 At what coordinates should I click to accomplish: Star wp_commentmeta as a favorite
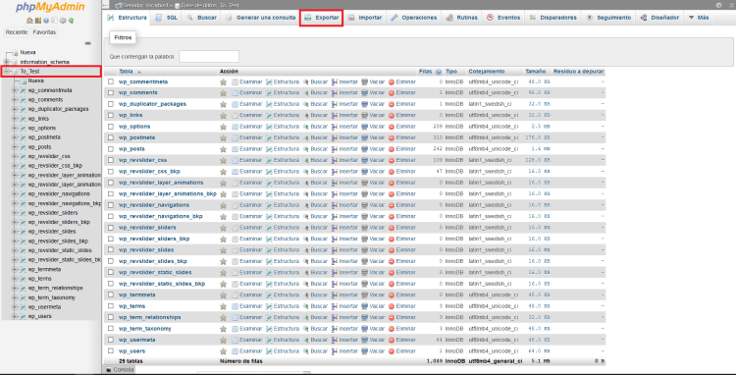(224, 81)
